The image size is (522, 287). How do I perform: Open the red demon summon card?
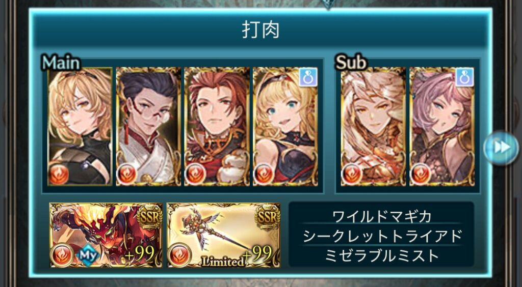point(106,235)
